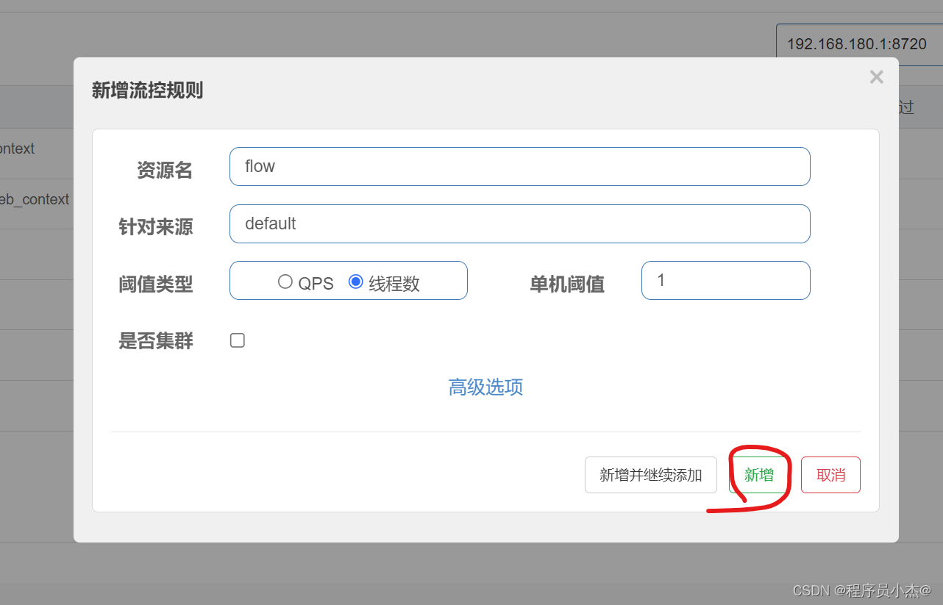
Task: Close the 新增流控规则 dialog with the X
Action: [x=876, y=77]
